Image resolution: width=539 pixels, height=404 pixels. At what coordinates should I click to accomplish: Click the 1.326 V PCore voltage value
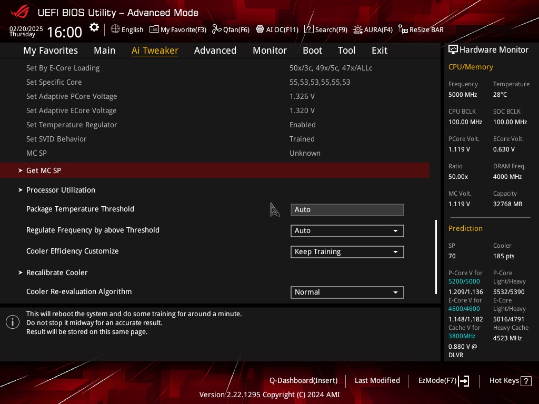[302, 96]
